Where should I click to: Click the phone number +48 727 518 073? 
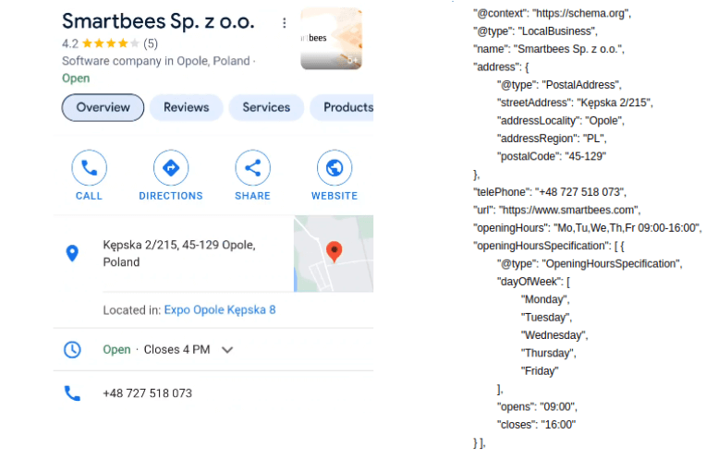[148, 393]
